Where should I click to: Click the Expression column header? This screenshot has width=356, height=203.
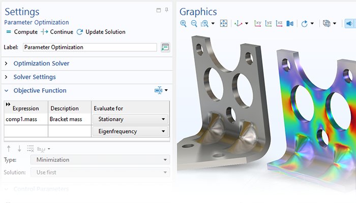click(25, 108)
